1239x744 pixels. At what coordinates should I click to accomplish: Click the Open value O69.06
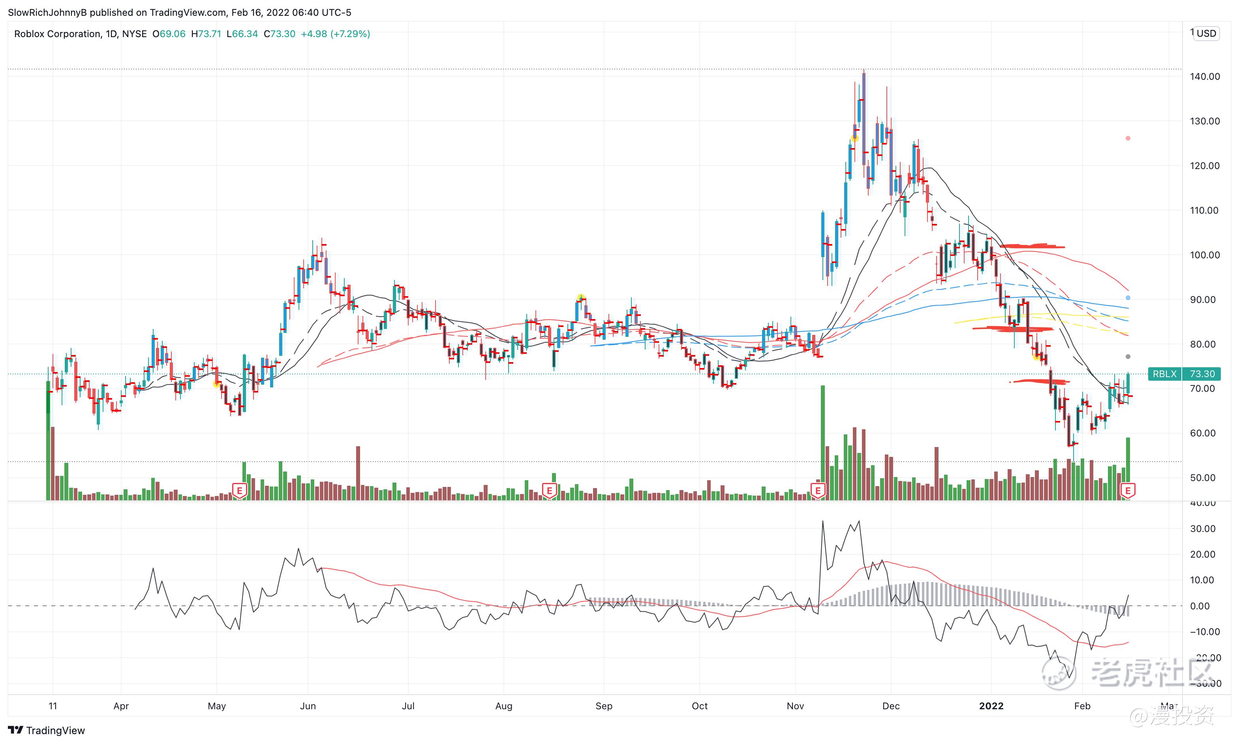(x=169, y=34)
